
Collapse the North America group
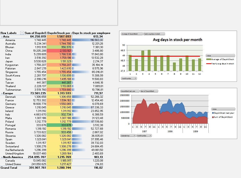pyautogui.click(x=2, y=157)
